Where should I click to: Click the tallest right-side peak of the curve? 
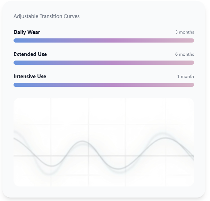tap(165, 138)
